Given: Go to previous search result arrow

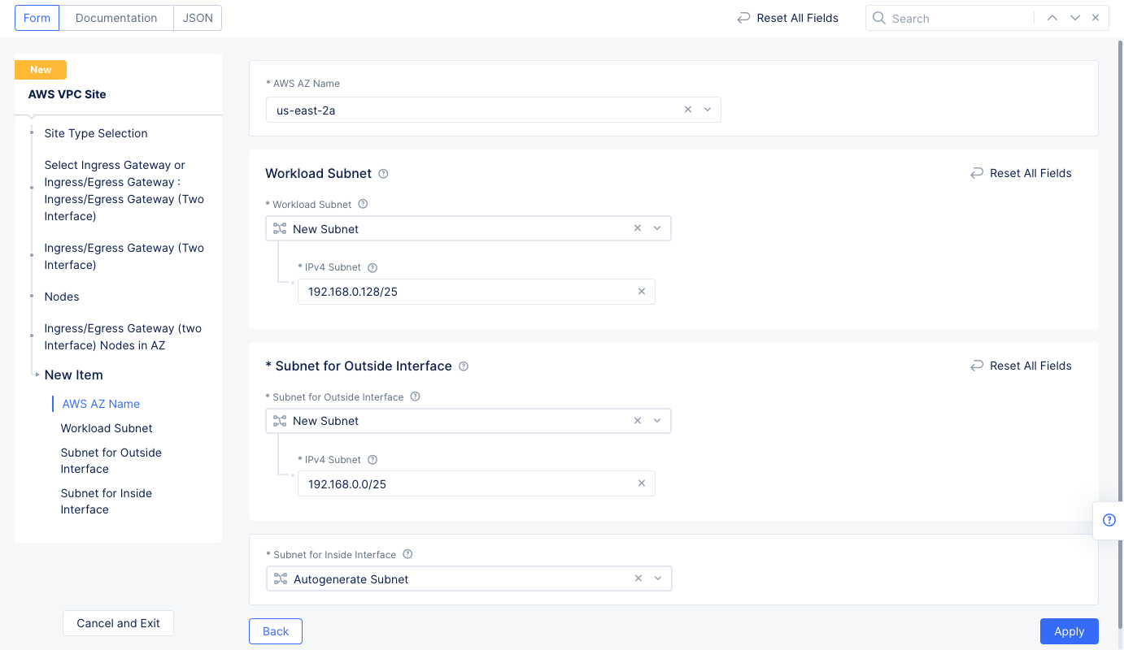Looking at the screenshot, I should tap(1052, 18).
